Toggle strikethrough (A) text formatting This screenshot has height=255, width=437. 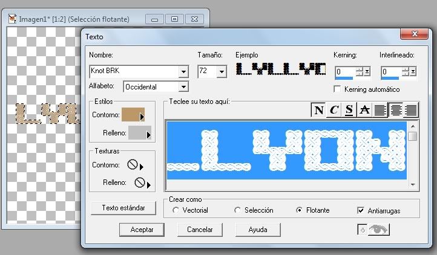(x=364, y=110)
